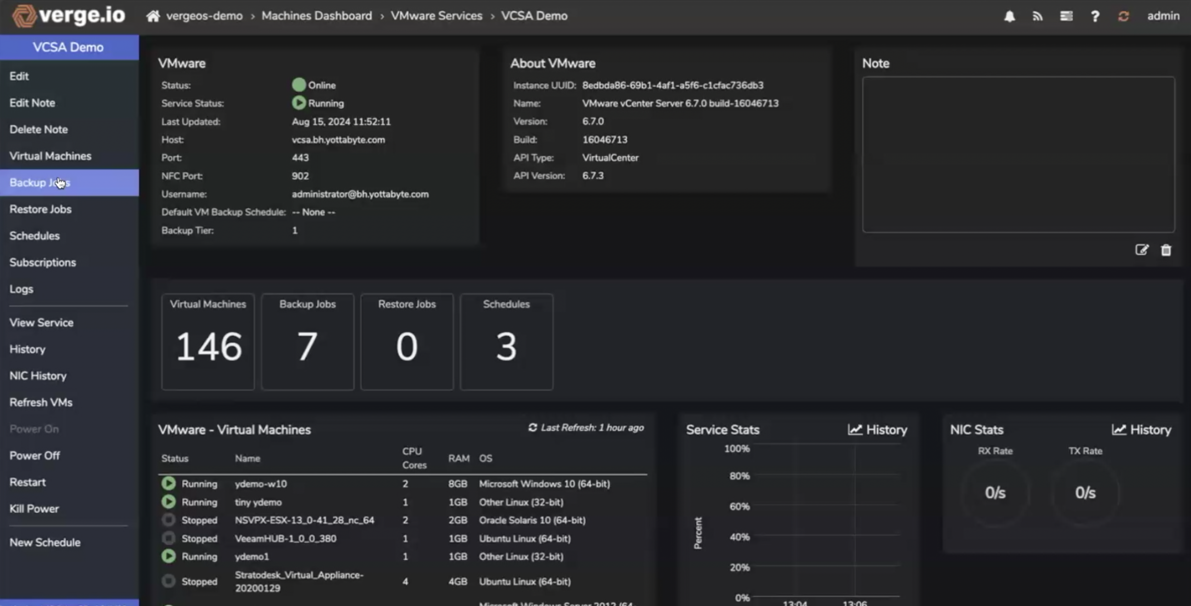The width and height of the screenshot is (1191, 606).
Task: Click running status icon for tiny ydemo
Action: (x=168, y=501)
